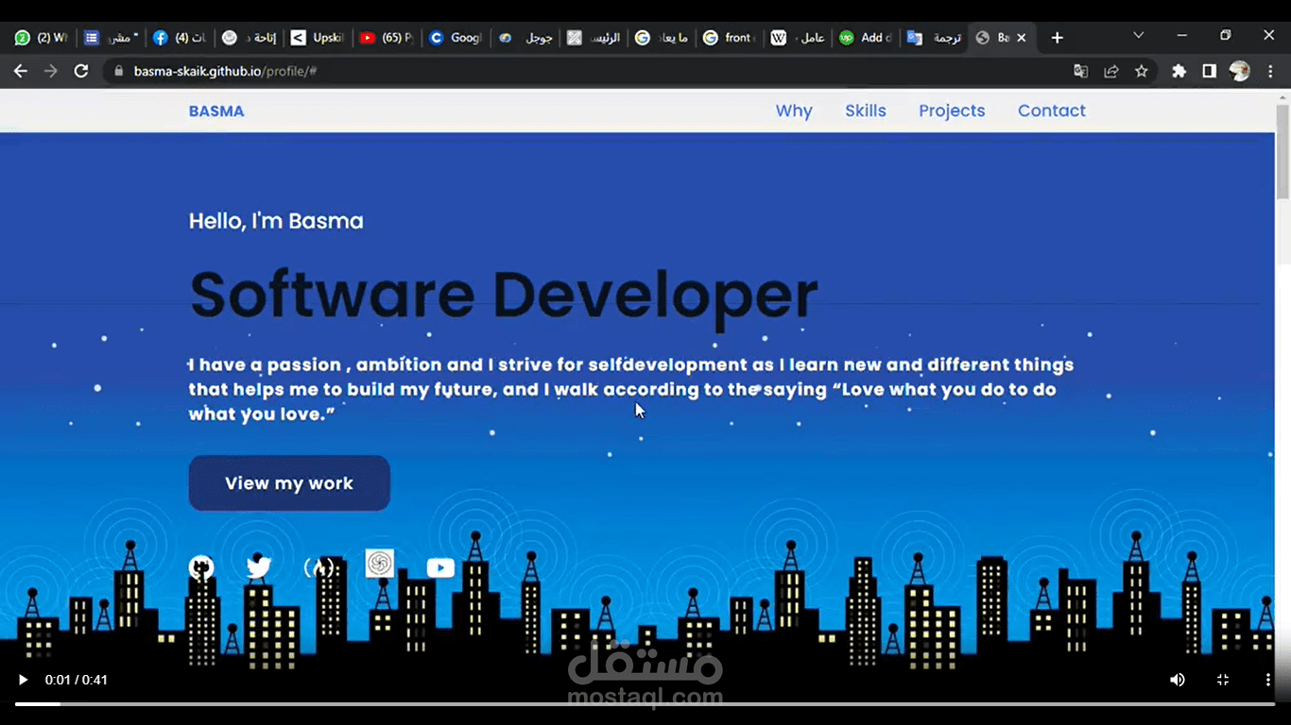Switch to the Facebook (4) tab
The image size is (1291, 725).
pyautogui.click(x=180, y=38)
